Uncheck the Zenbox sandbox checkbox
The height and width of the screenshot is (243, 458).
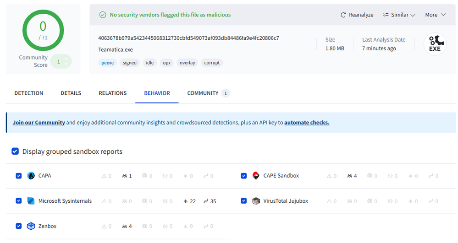click(x=19, y=226)
